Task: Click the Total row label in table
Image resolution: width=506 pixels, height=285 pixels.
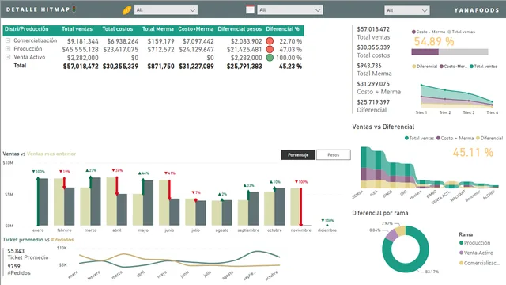Action: click(x=20, y=65)
